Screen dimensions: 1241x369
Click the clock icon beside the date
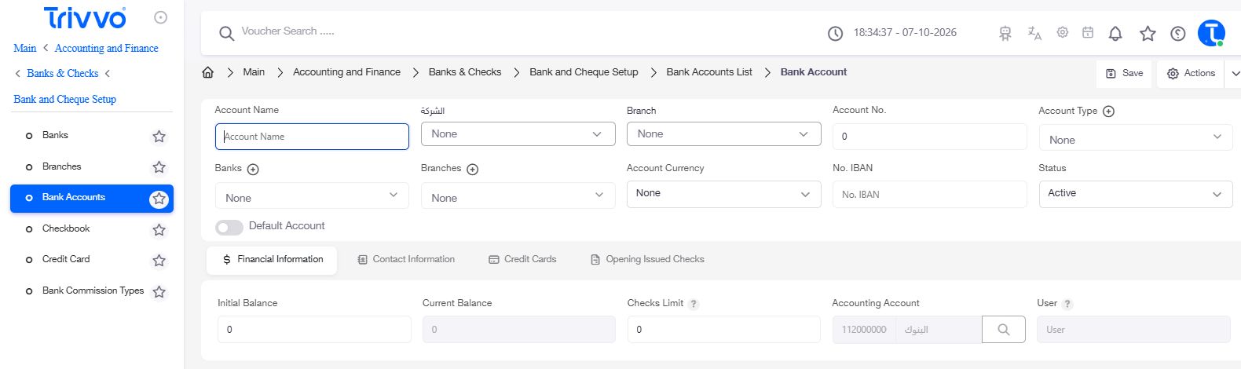(836, 33)
